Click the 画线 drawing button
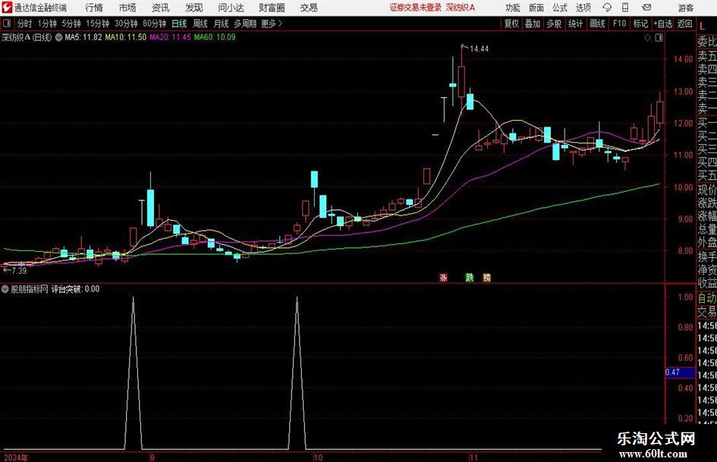Screen dimensions: 717x462 597,24
